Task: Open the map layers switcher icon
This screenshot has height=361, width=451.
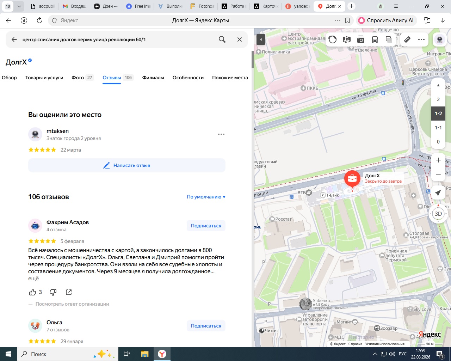Action: coord(389,39)
